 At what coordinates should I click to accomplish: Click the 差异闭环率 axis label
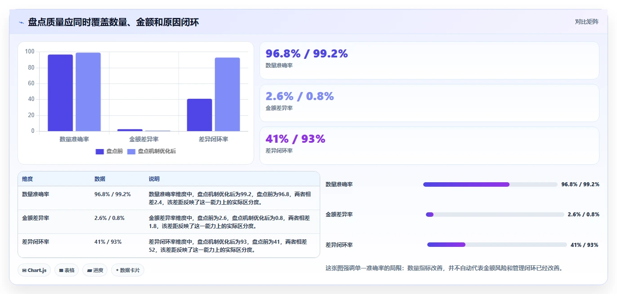pyautogui.click(x=214, y=139)
